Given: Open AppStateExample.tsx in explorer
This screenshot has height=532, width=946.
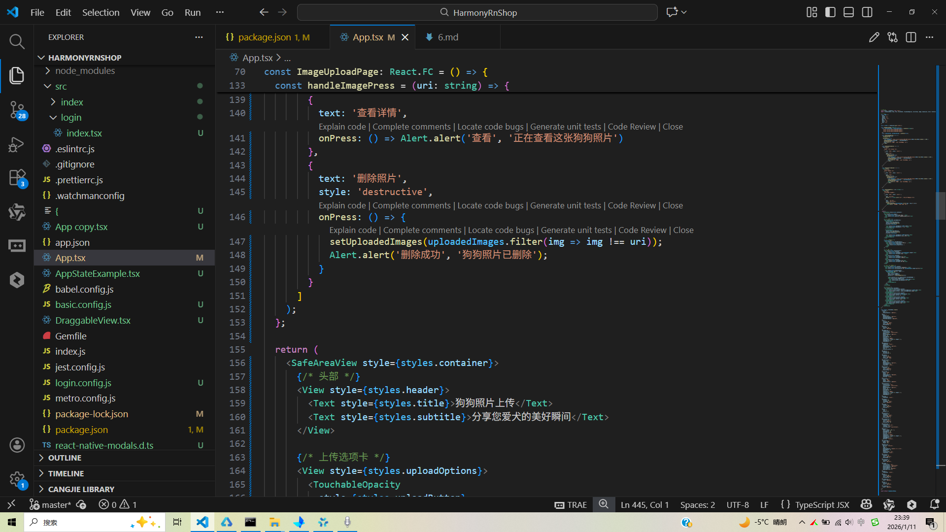Looking at the screenshot, I should click(x=124, y=273).
